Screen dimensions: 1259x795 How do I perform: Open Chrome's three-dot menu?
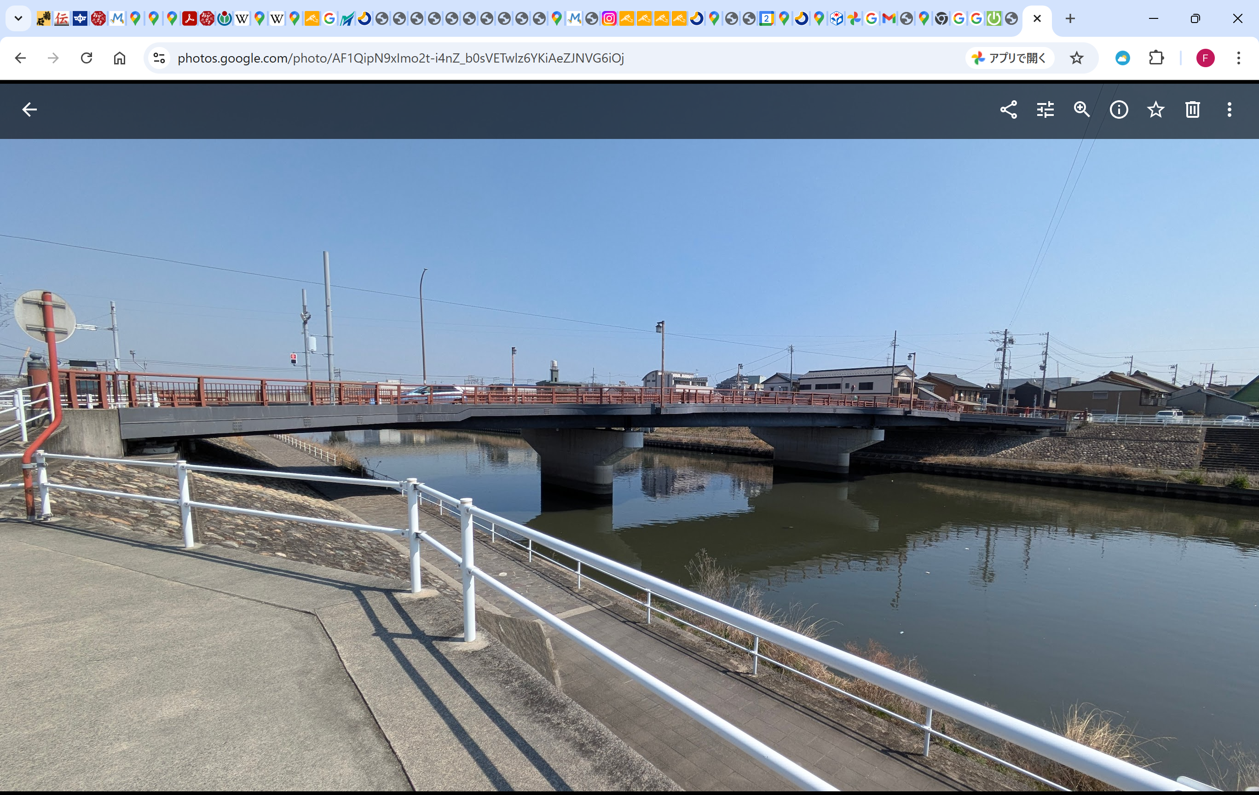[1239, 58]
